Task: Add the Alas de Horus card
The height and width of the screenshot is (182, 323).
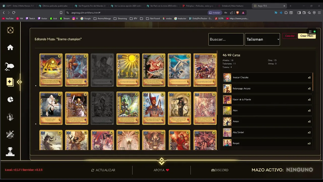Action: pyautogui.click(x=179, y=70)
